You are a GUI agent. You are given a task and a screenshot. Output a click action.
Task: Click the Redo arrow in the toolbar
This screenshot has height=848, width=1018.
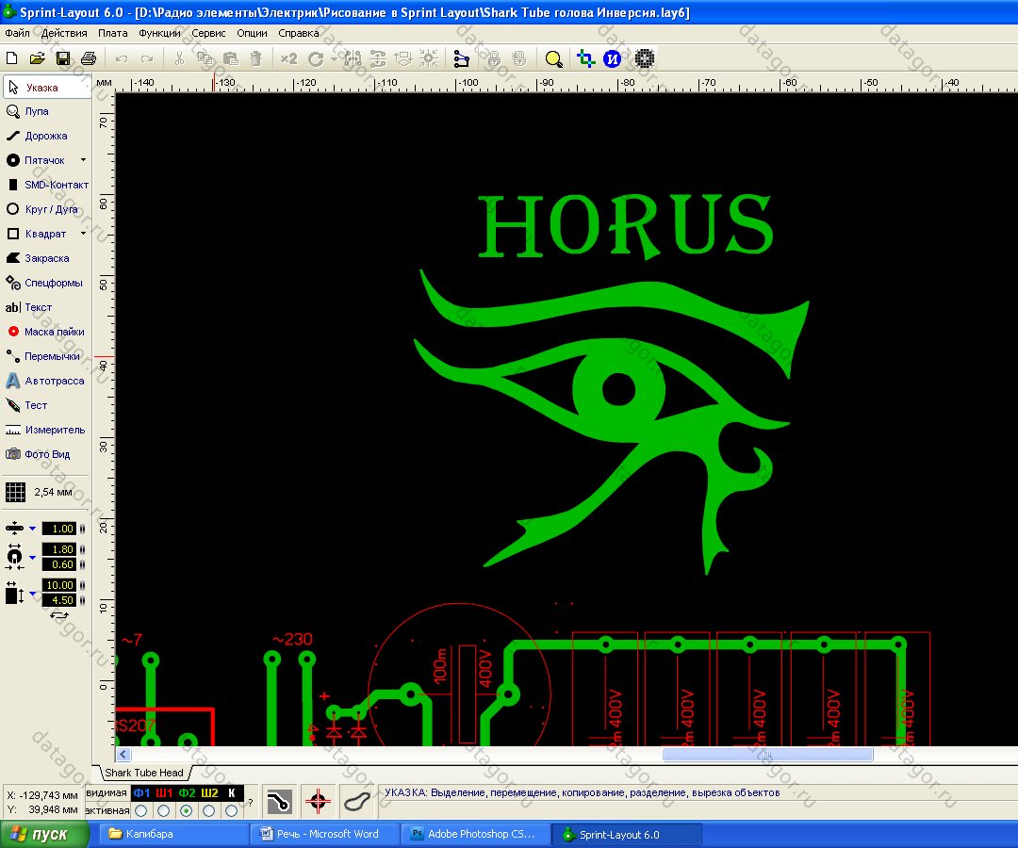click(x=147, y=59)
